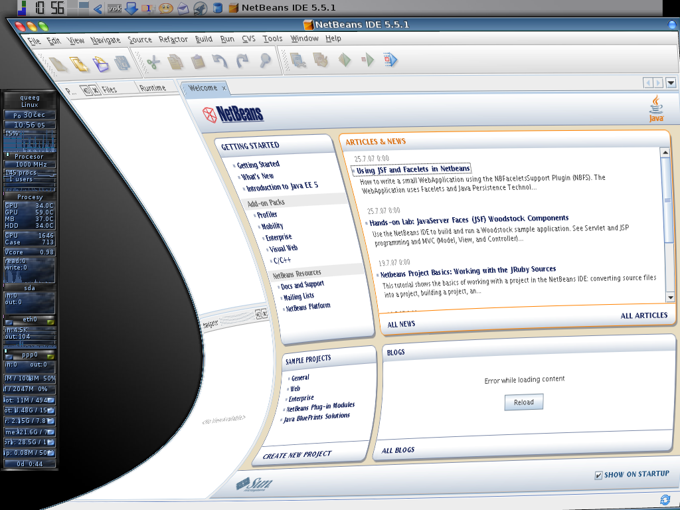Click the All News link

pos(401,324)
